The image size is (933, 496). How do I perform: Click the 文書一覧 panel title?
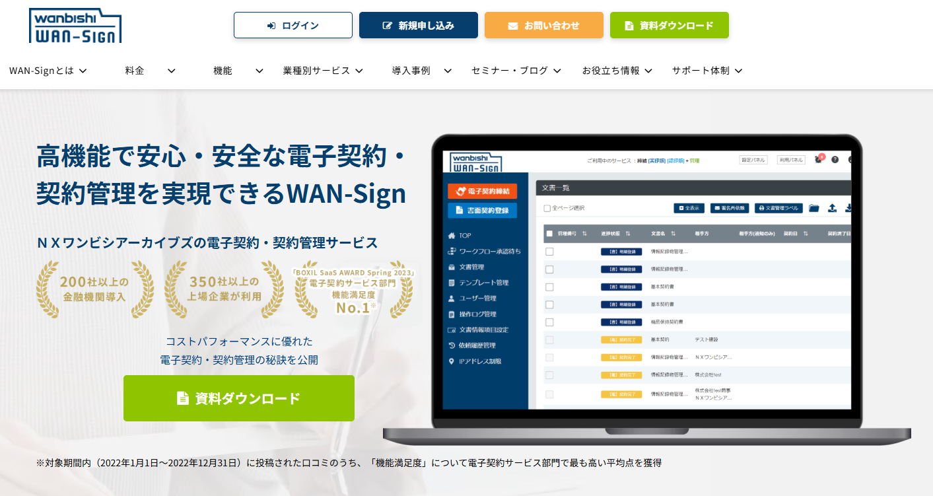click(555, 188)
